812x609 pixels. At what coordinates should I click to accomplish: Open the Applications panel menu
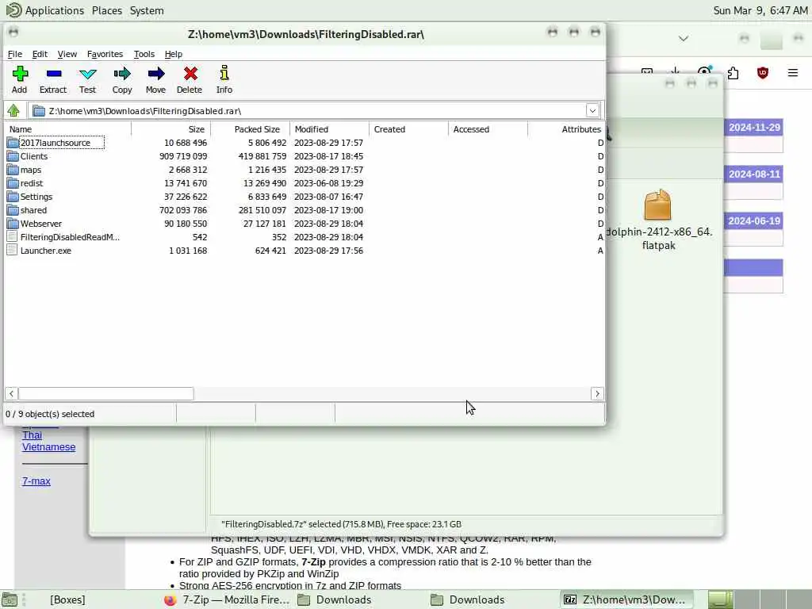click(x=55, y=10)
